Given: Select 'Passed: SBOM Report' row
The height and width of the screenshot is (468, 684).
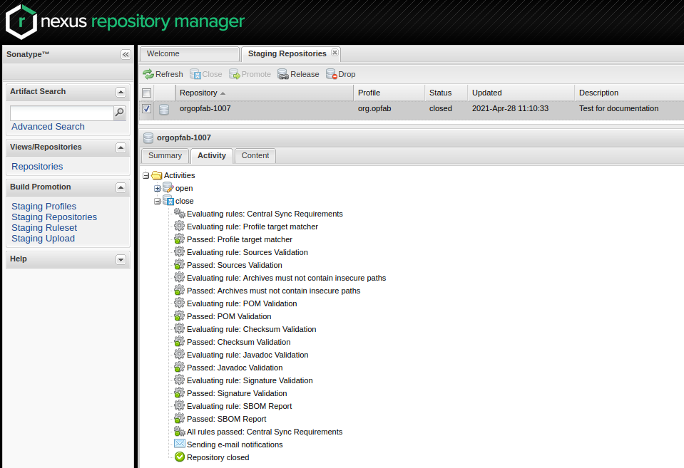Looking at the screenshot, I should tap(226, 419).
